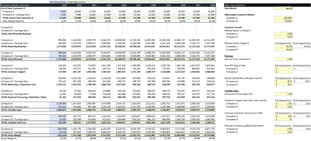Select the Customer Growth heading
Viewport: 311px width, 141px height.
coord(233,27)
